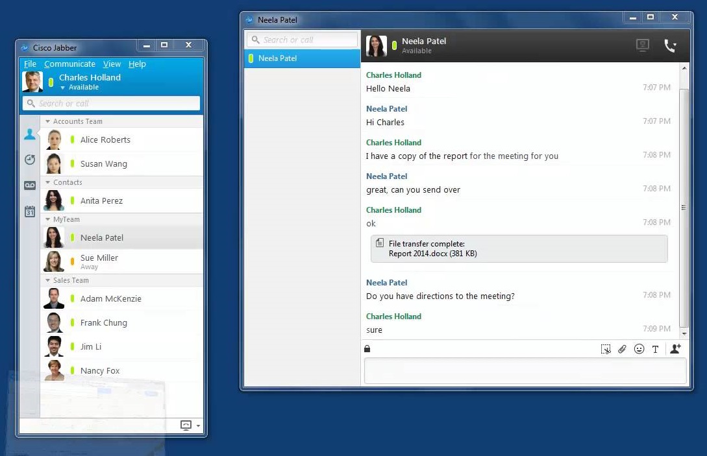
Task: Open the Contacts tab in Jabber sidebar
Action: pyautogui.click(x=30, y=134)
